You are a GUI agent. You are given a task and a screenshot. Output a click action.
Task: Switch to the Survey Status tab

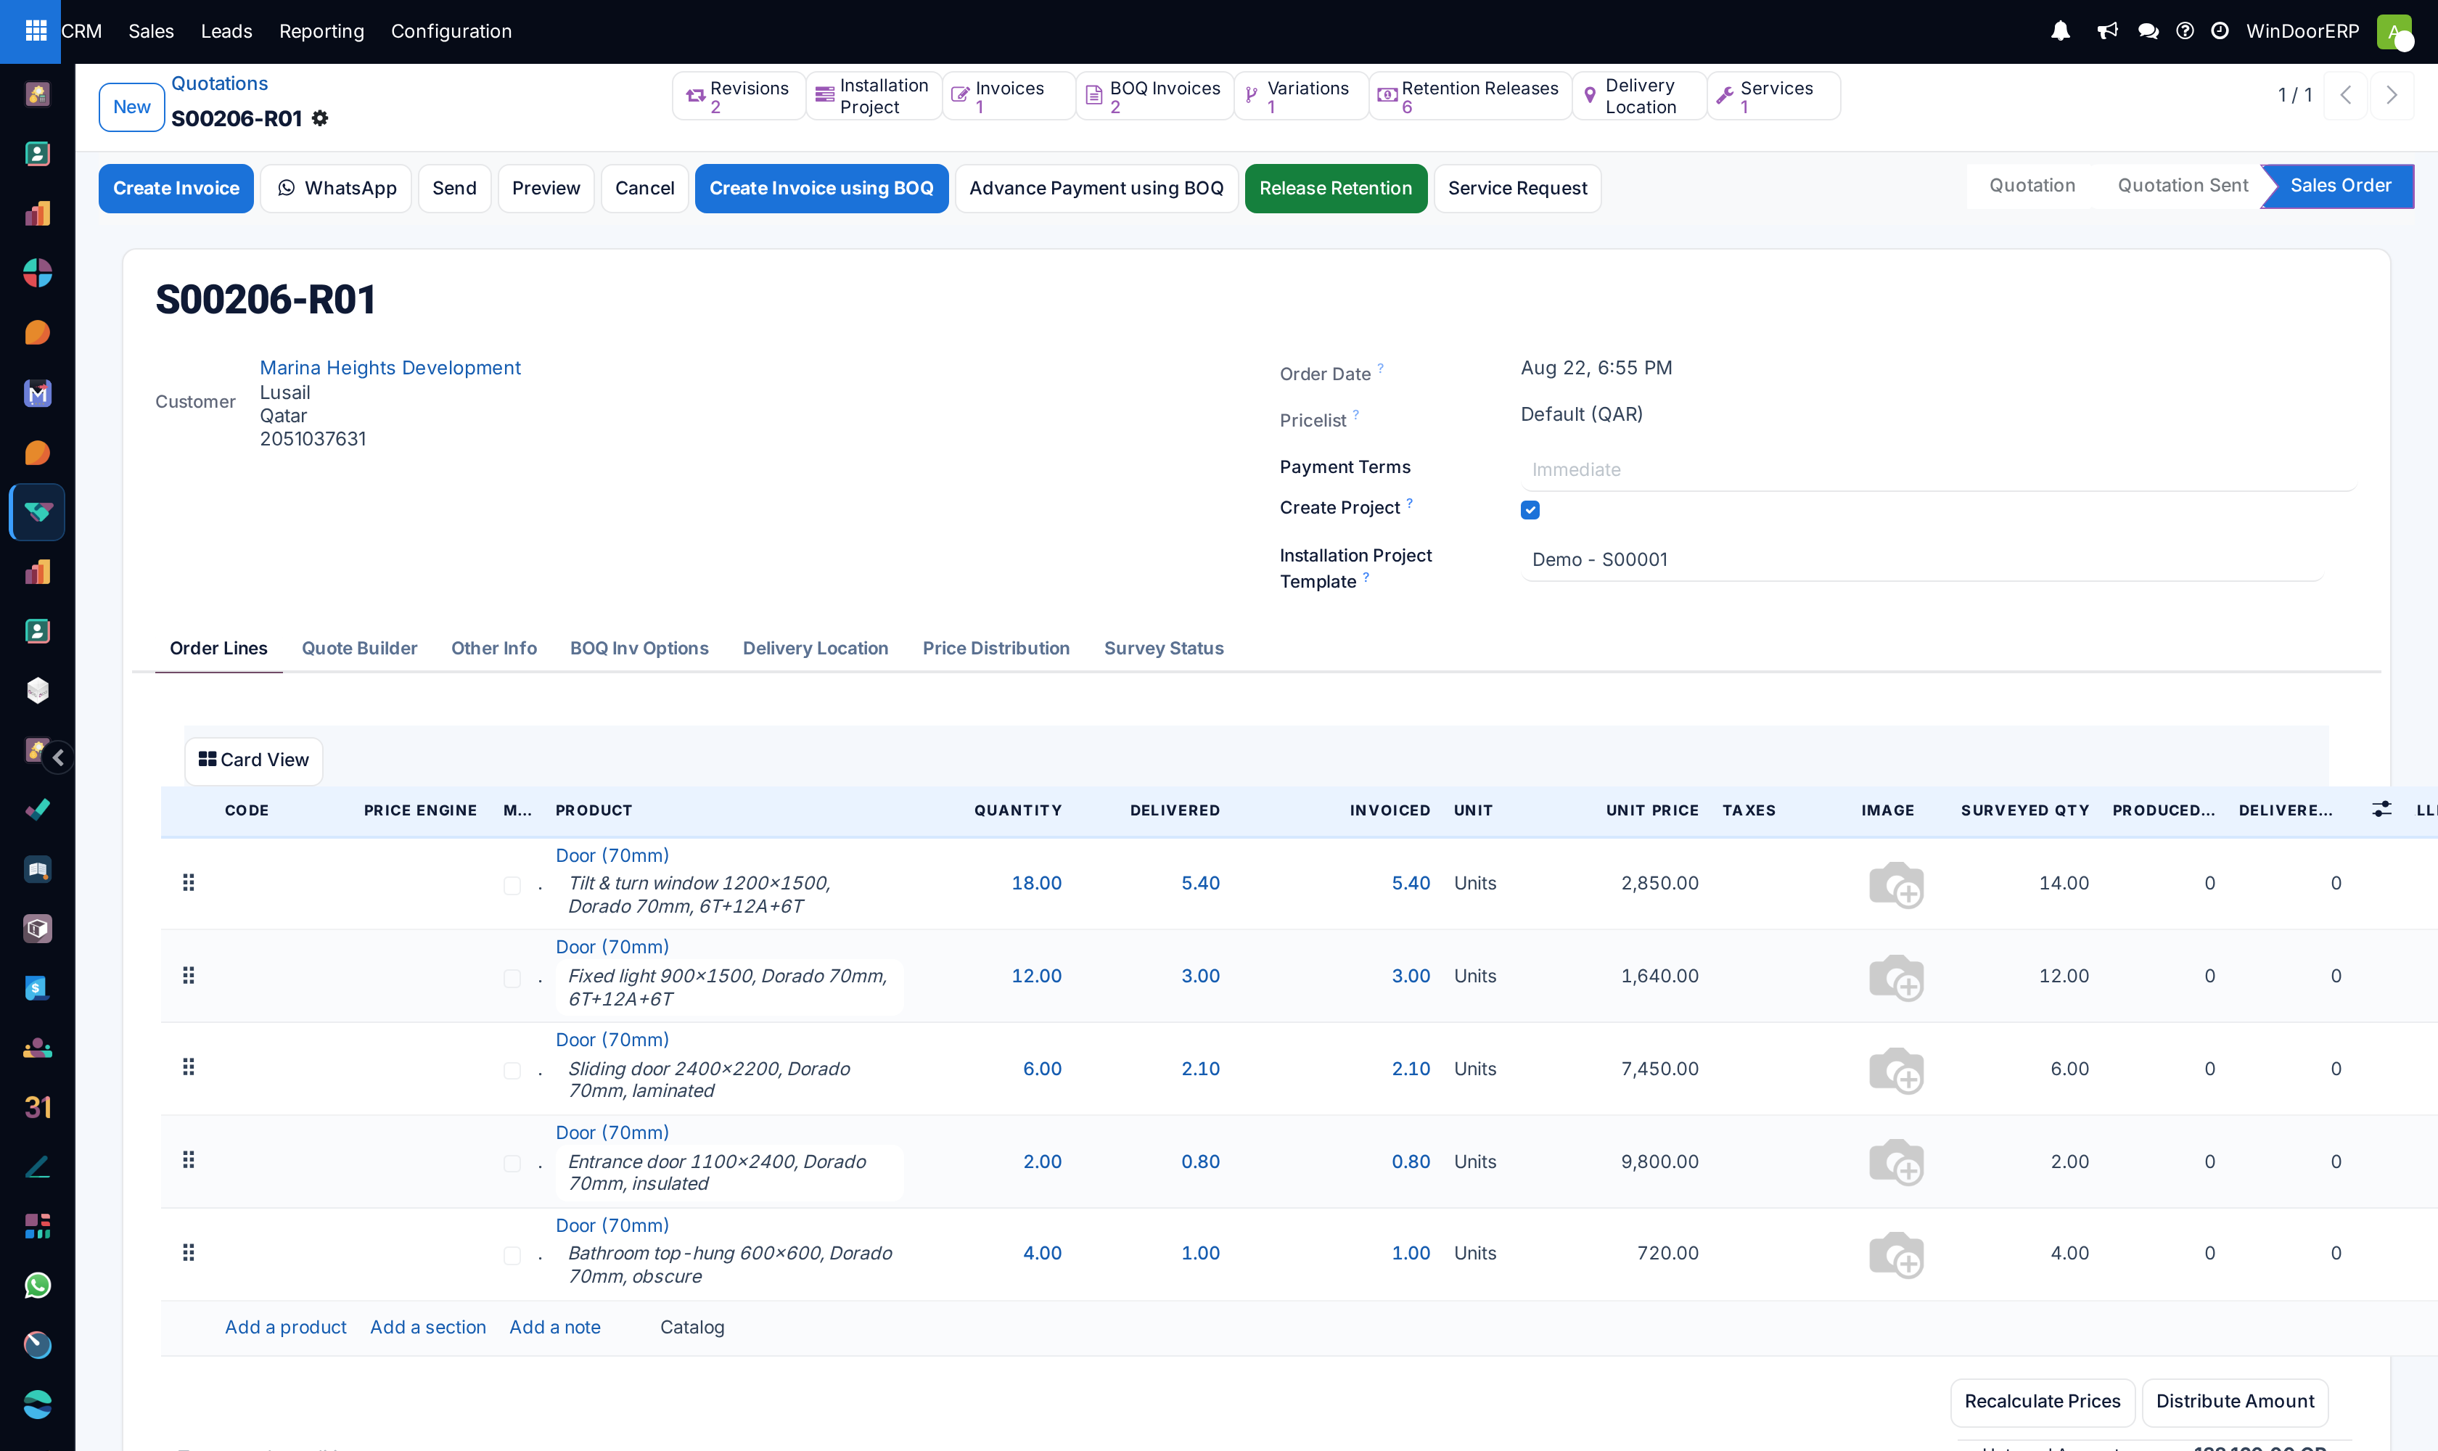tap(1163, 649)
